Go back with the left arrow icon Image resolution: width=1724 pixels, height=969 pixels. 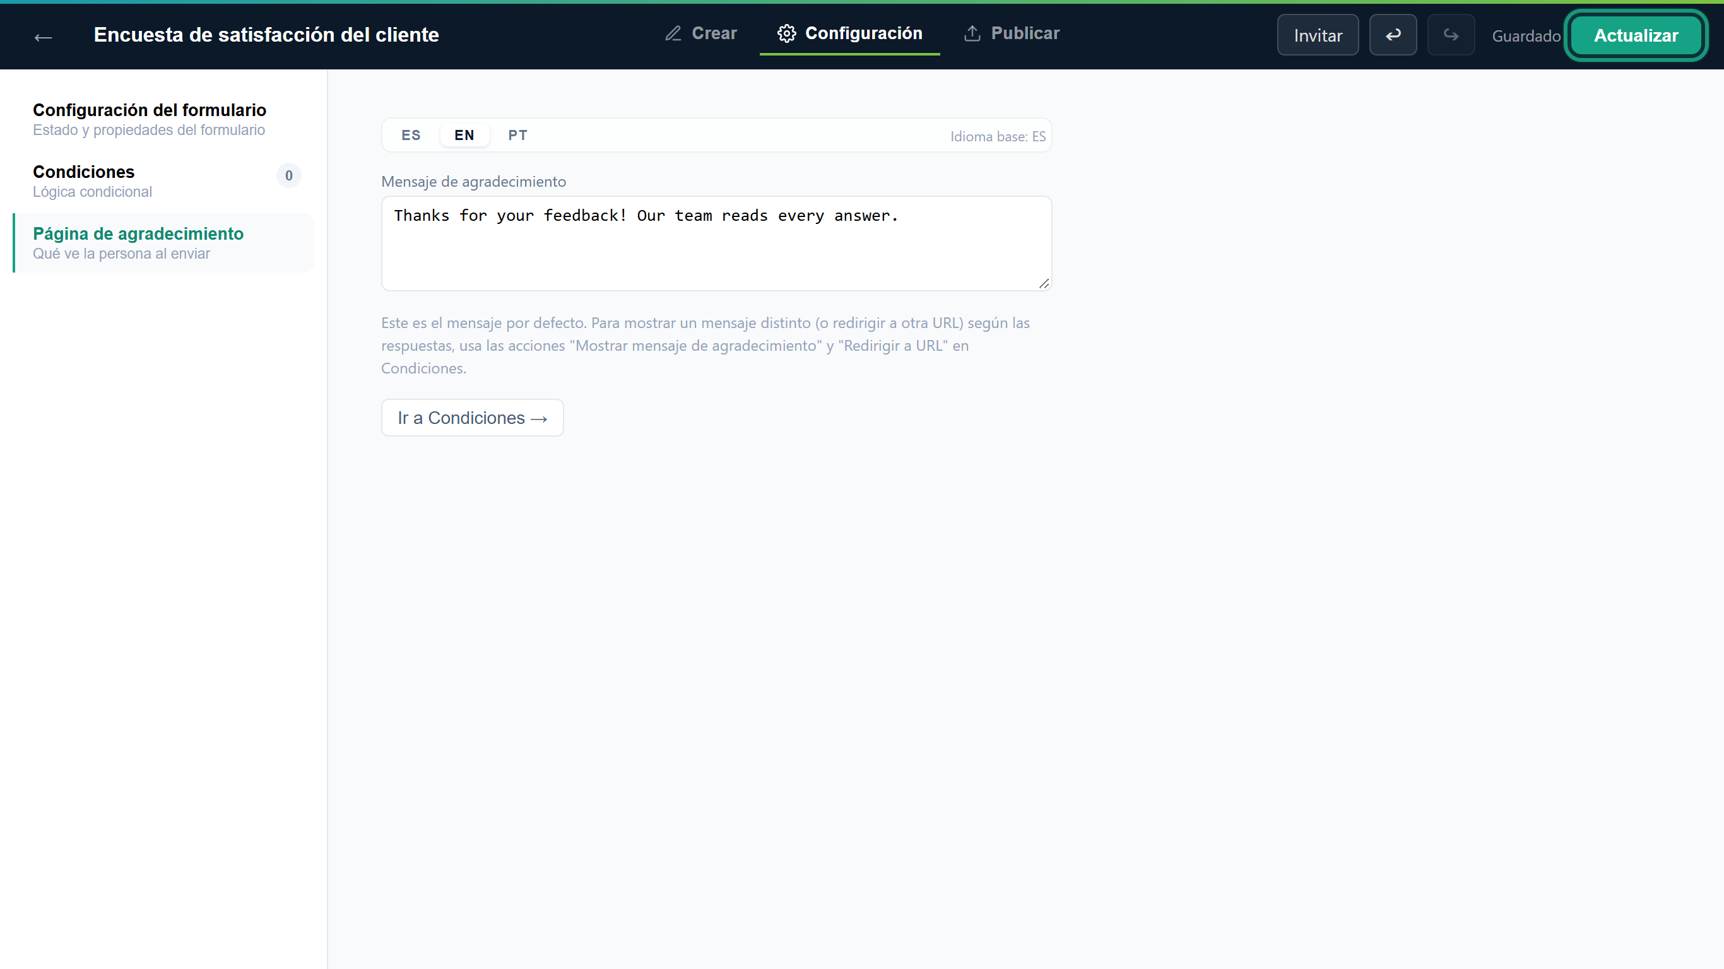click(x=44, y=37)
